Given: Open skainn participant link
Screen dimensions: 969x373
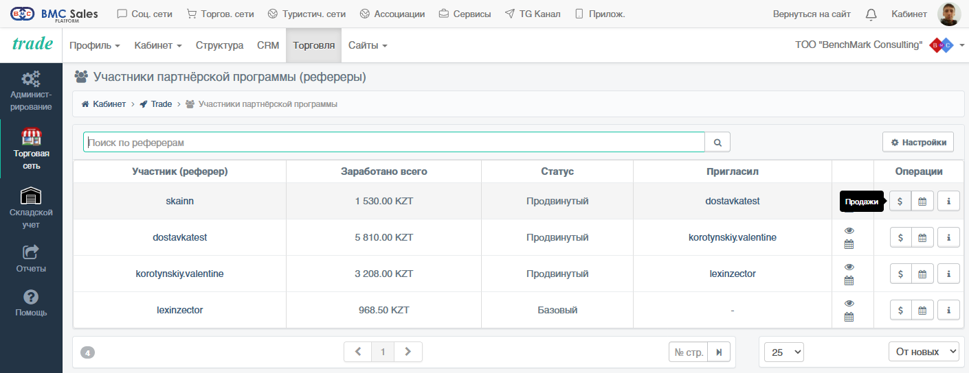Looking at the screenshot, I should click(x=180, y=201).
